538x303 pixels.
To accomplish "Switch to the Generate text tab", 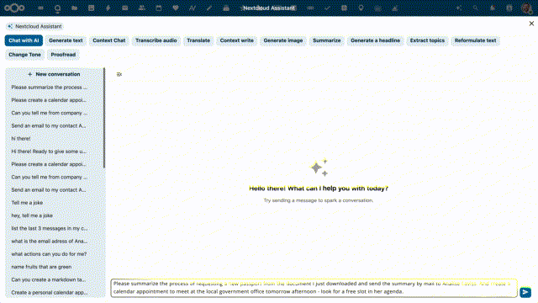I will click(x=66, y=40).
